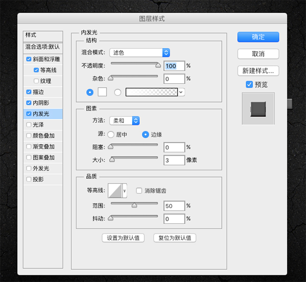
Task: Select the gradient color radio button
Action: pos(118,92)
